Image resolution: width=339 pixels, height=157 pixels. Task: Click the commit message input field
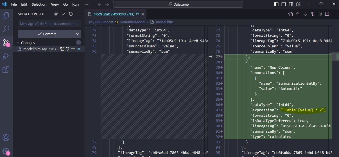click(x=49, y=24)
